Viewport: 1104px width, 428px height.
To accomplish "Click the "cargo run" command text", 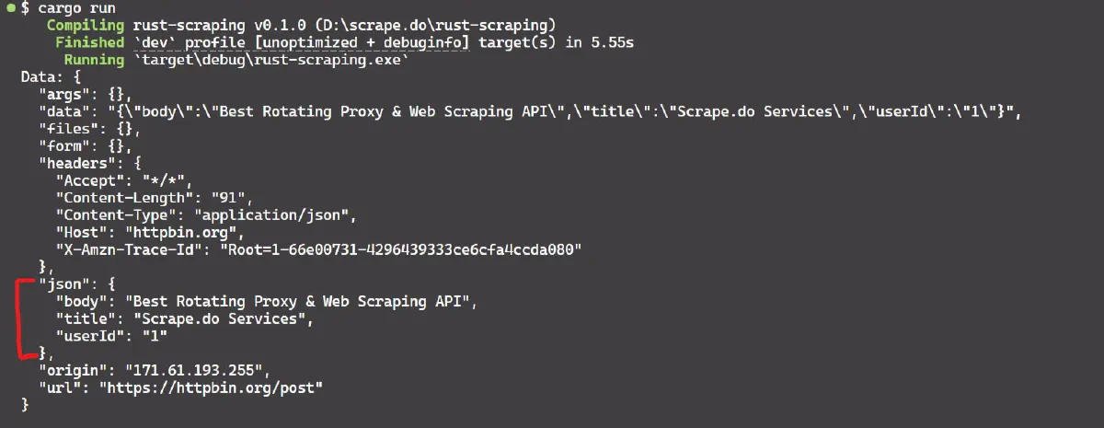I will 70,7.
